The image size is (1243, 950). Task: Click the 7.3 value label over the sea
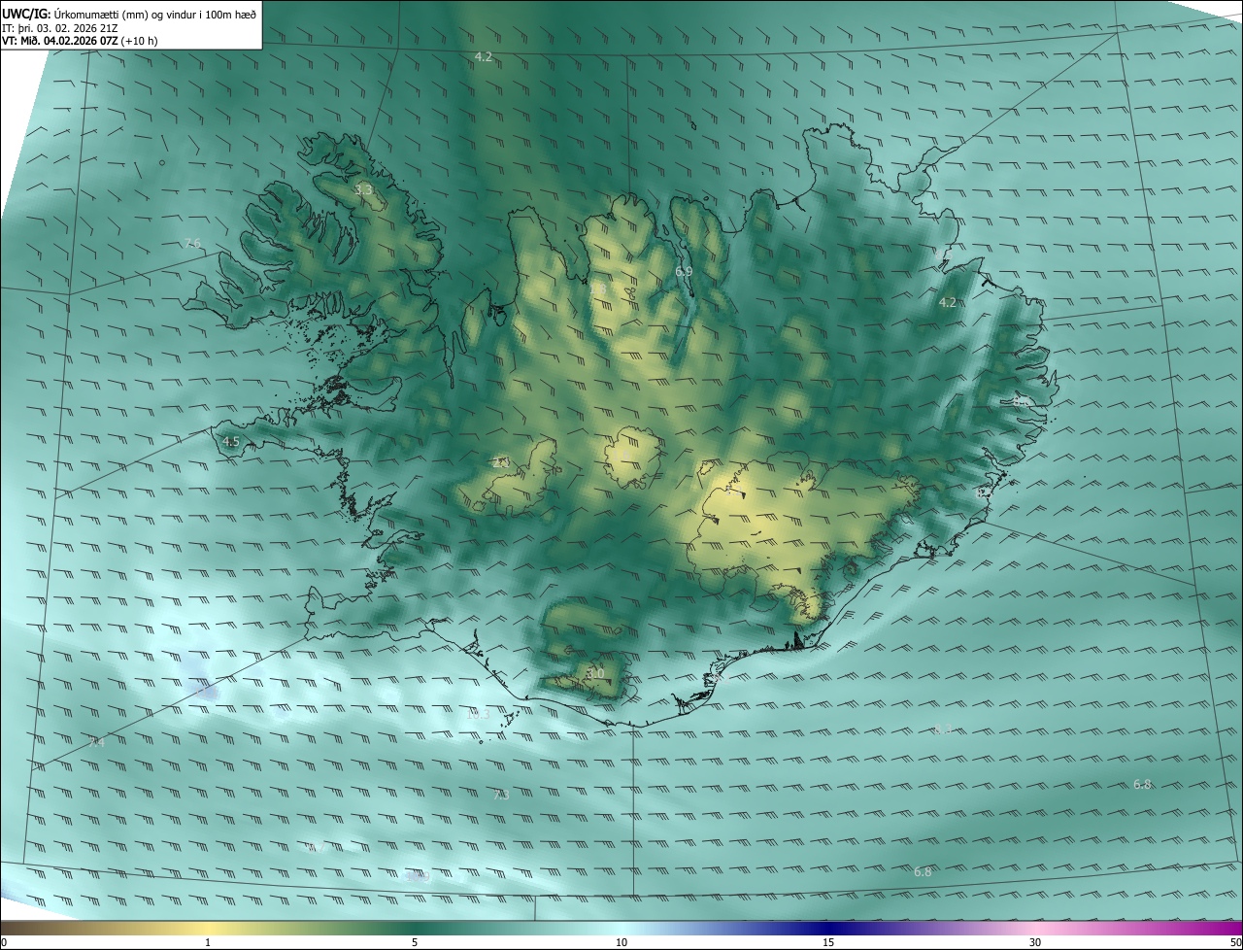click(501, 795)
